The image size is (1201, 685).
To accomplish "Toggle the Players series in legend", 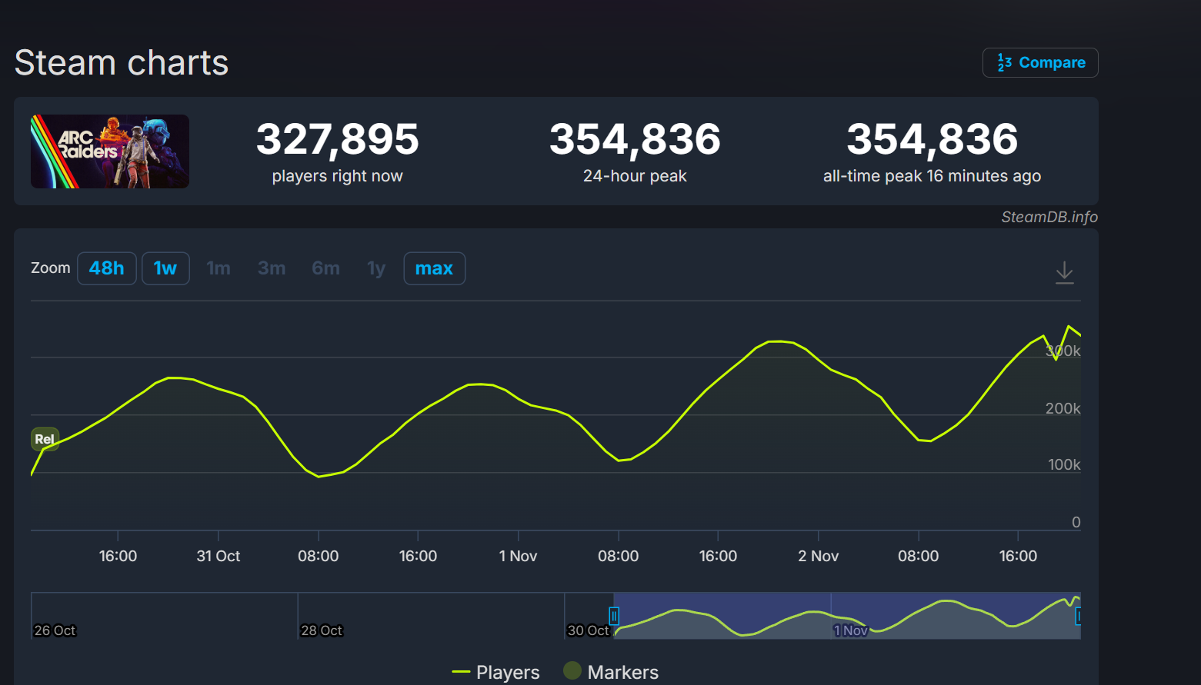I will [x=496, y=672].
